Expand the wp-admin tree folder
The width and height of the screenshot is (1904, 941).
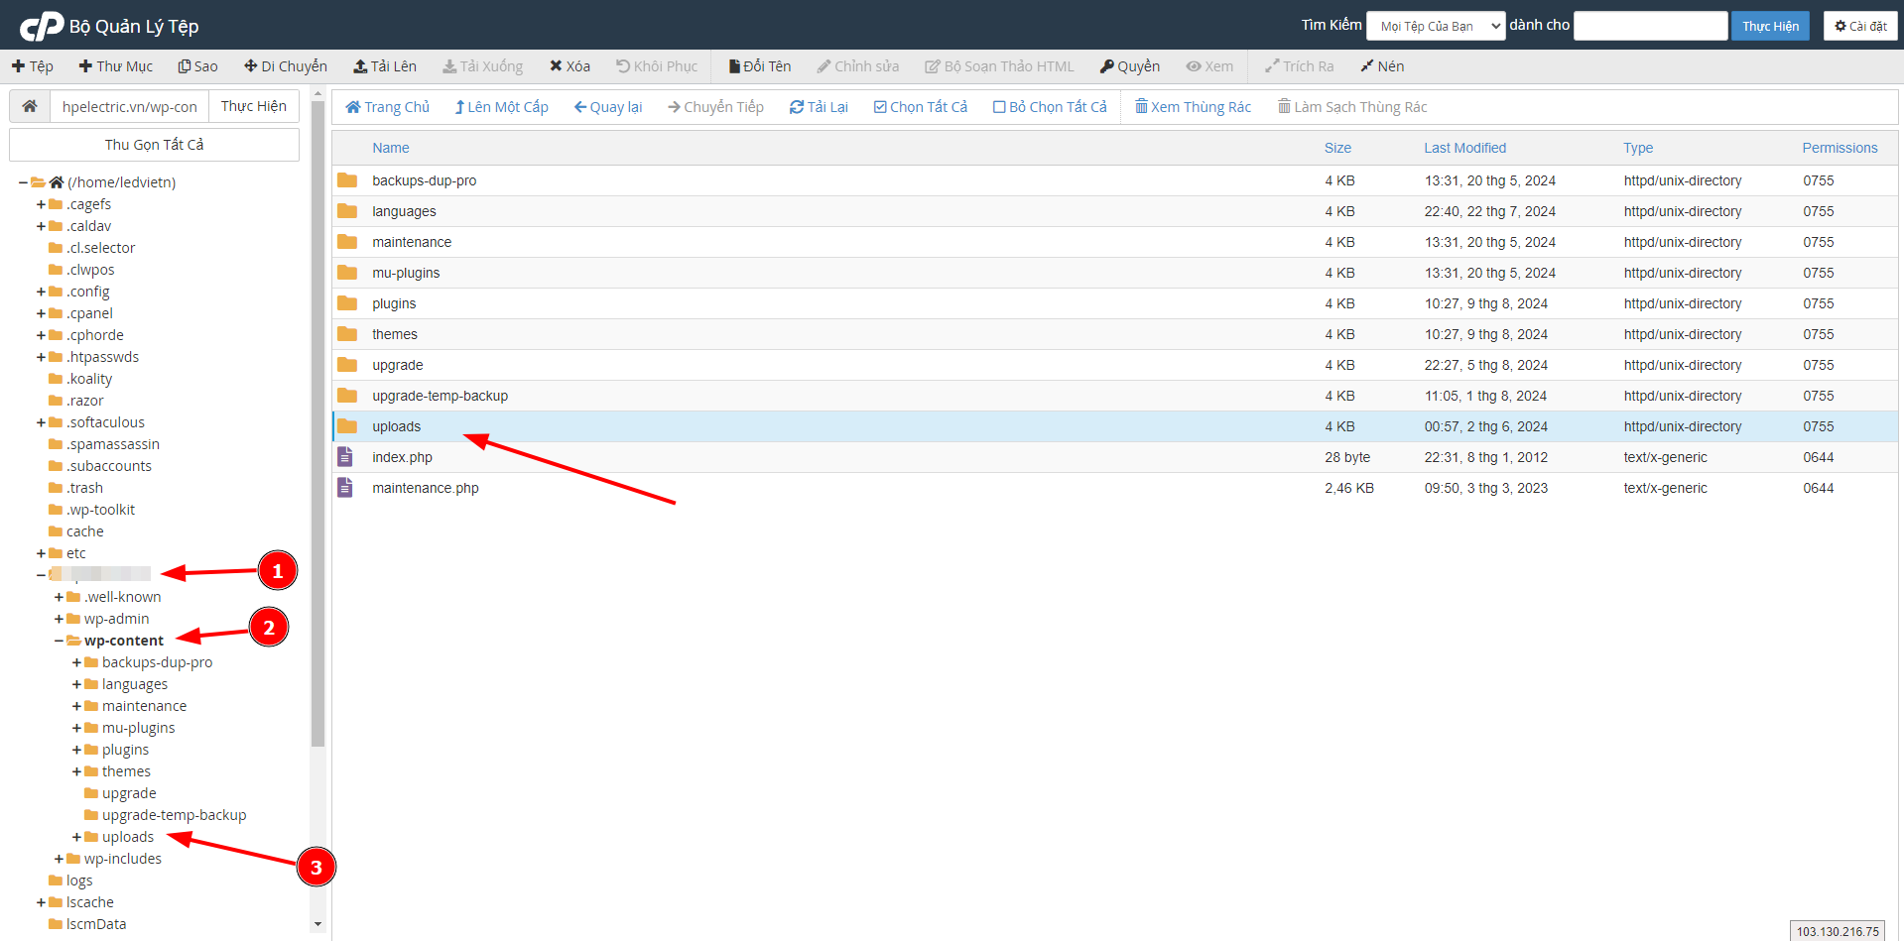click(x=59, y=619)
